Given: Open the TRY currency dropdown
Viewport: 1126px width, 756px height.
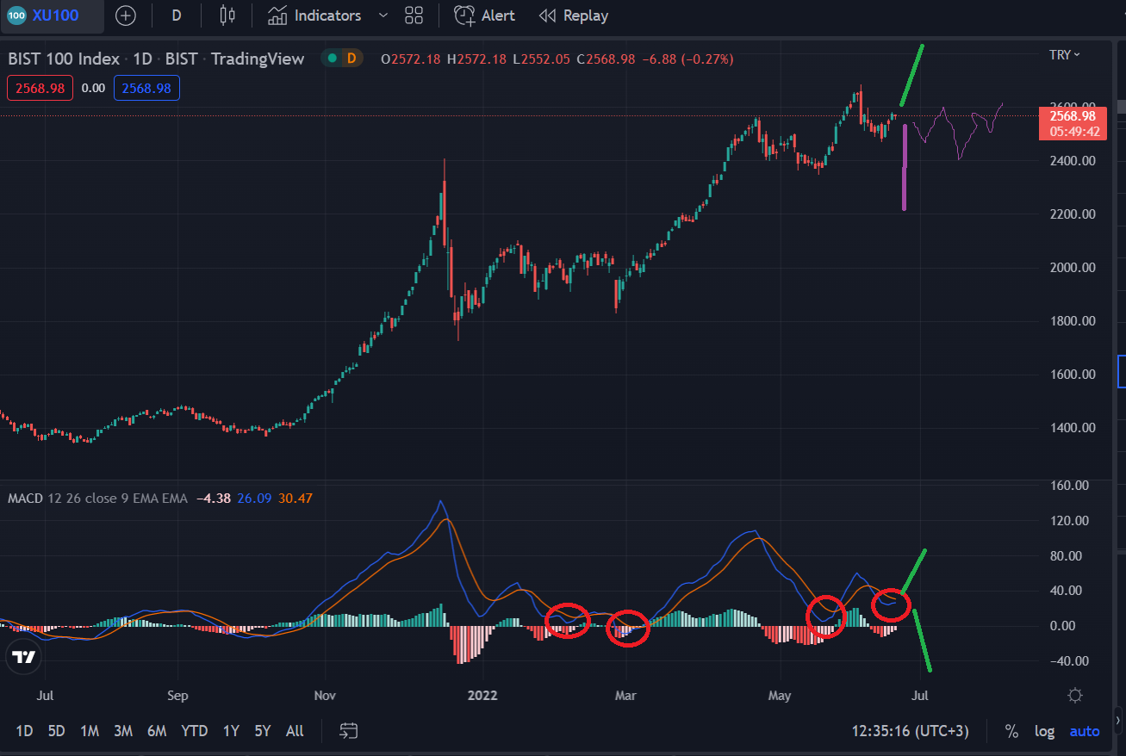Looking at the screenshot, I should point(1065,55).
